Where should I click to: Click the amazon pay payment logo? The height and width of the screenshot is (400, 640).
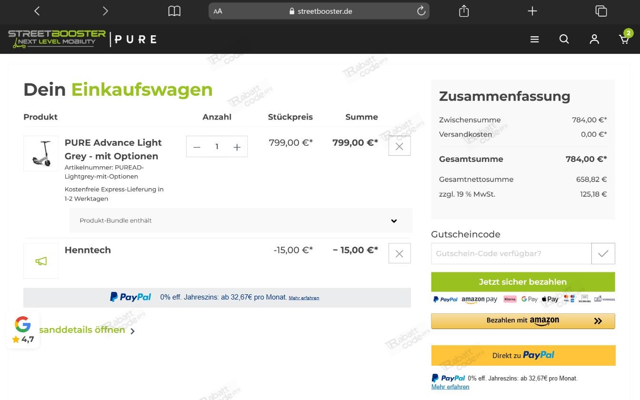tap(479, 300)
